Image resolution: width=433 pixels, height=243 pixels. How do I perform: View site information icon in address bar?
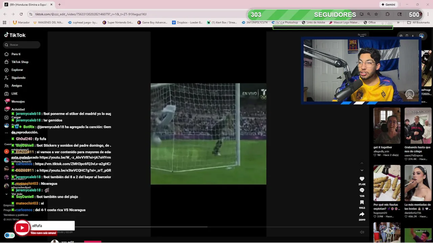point(31,14)
